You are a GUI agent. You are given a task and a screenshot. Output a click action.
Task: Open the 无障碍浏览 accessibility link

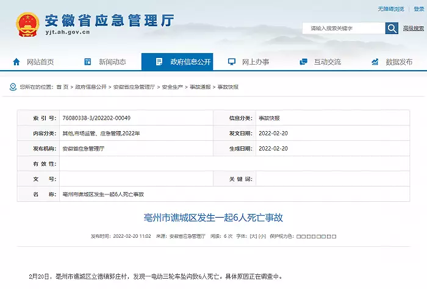(390, 9)
